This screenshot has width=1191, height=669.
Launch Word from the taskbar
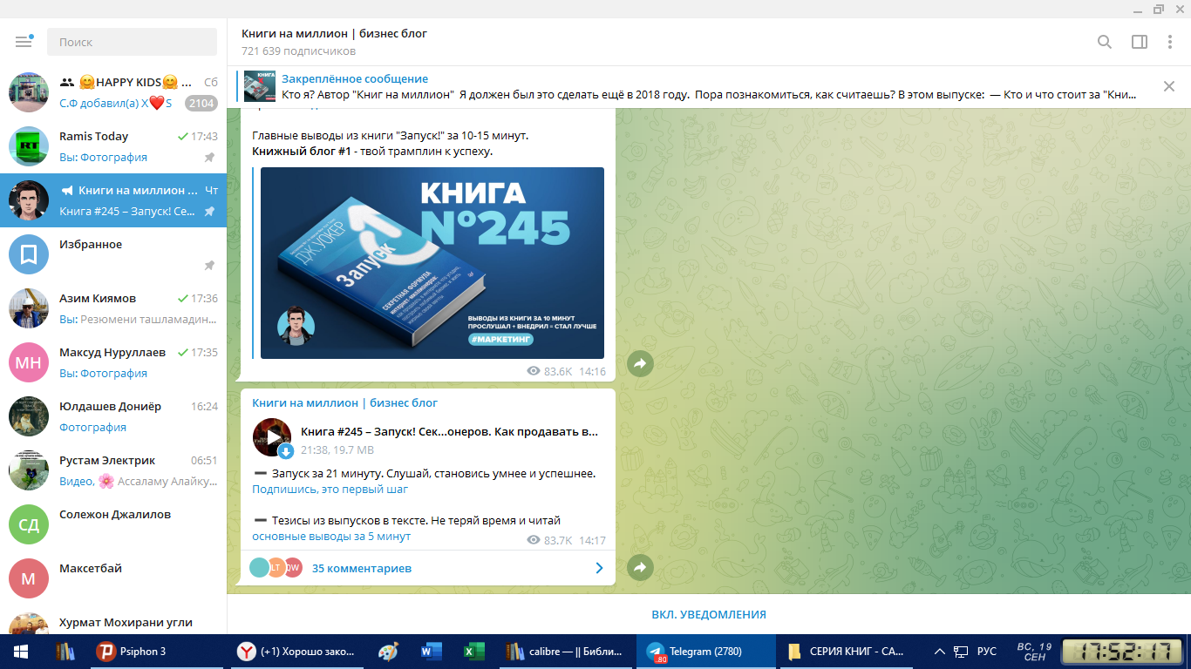432,652
